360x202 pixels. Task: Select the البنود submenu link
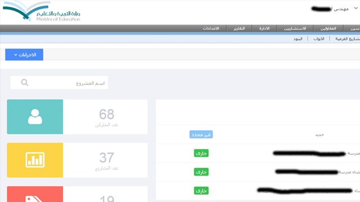point(298,39)
